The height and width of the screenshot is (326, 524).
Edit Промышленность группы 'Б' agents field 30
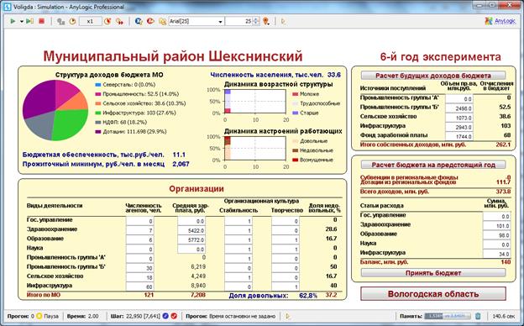(139, 268)
